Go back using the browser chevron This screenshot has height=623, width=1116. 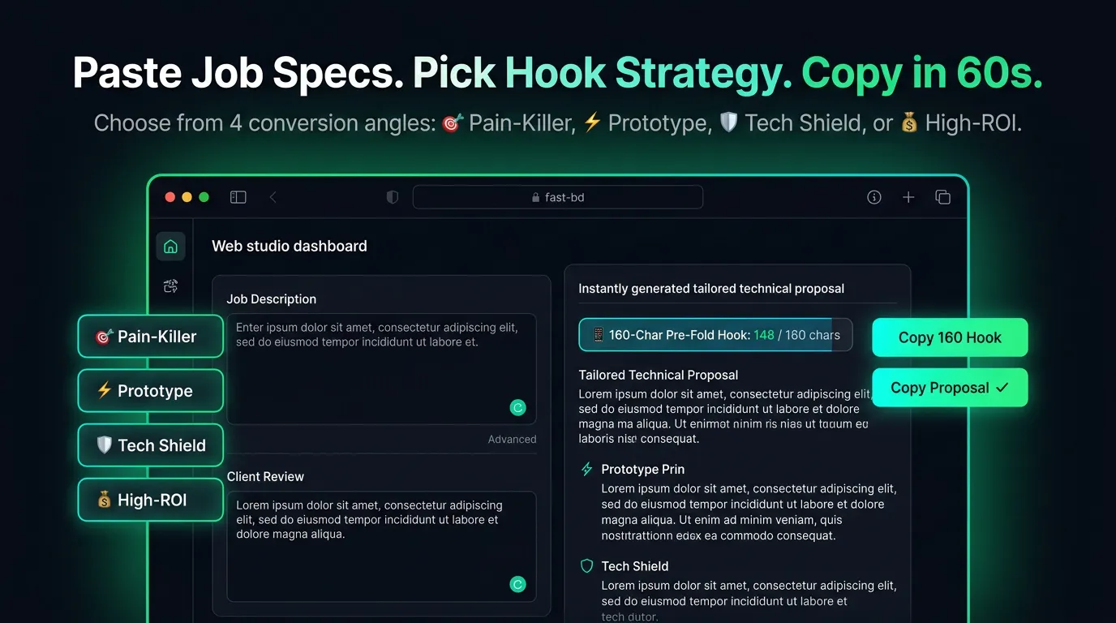(273, 197)
